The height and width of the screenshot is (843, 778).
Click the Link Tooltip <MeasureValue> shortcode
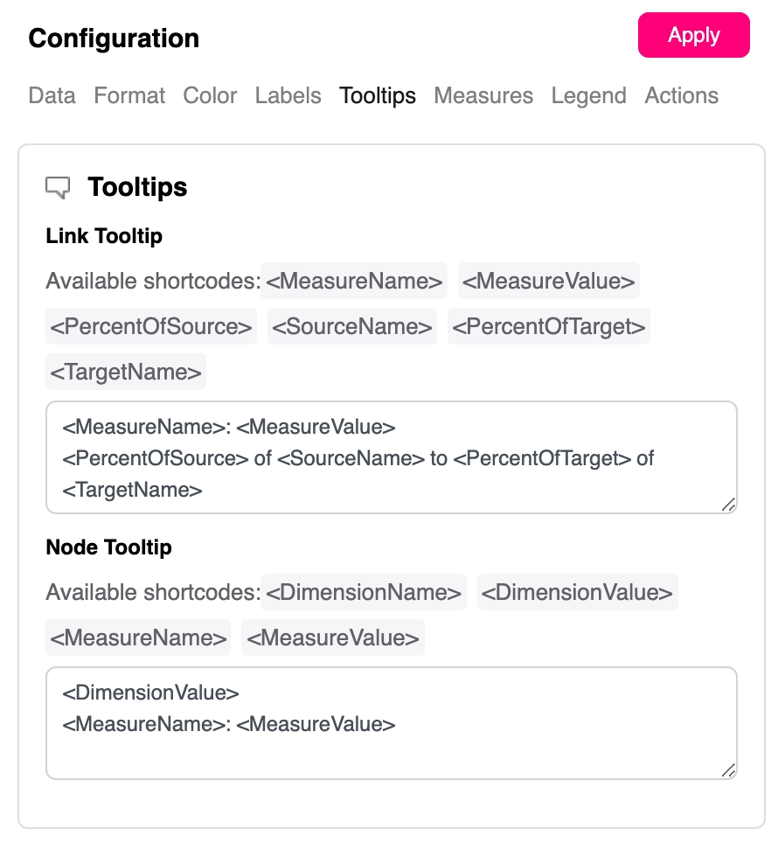click(x=548, y=281)
